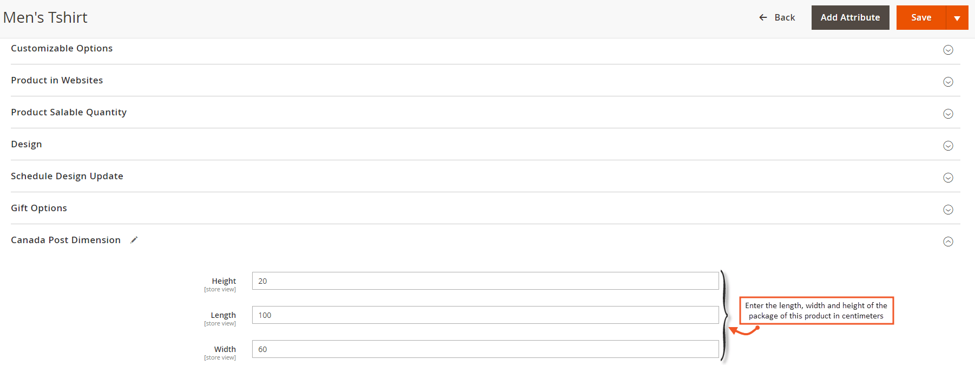Click the Add Attribute button
975x365 pixels.
pyautogui.click(x=850, y=18)
